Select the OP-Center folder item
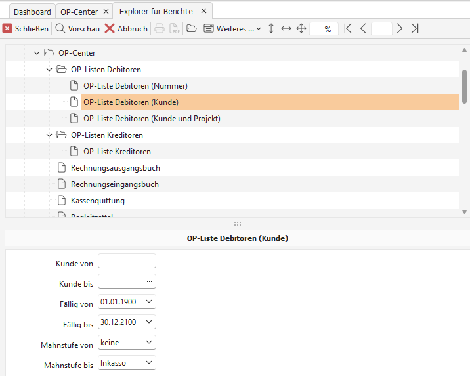The height and width of the screenshot is (376, 470). [77, 53]
